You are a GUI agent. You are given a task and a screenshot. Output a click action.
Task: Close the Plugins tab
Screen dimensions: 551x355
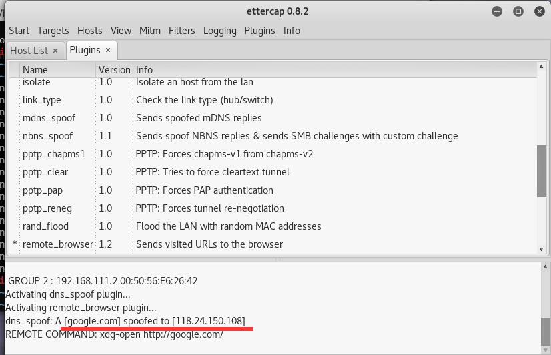click(x=107, y=50)
